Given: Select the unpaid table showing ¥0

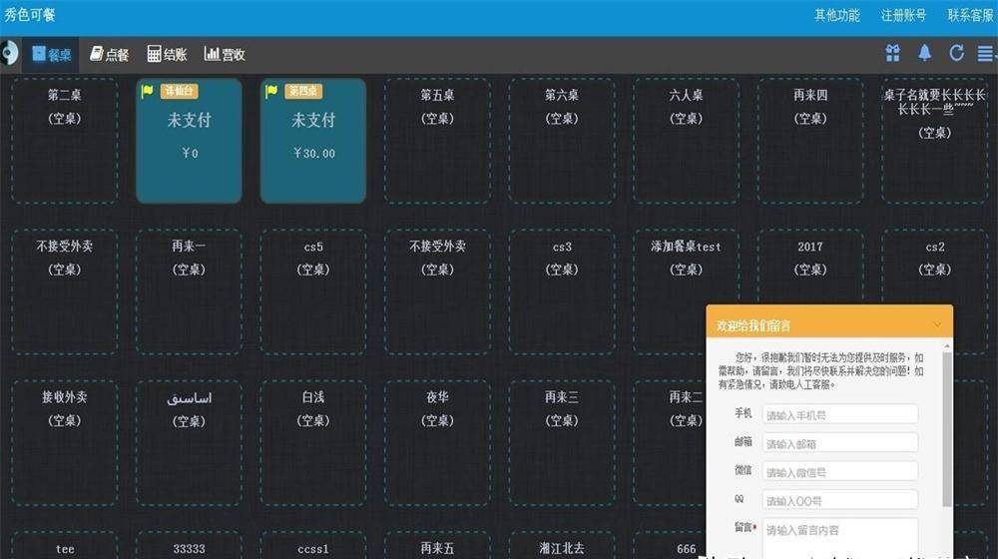Looking at the screenshot, I should [x=189, y=141].
